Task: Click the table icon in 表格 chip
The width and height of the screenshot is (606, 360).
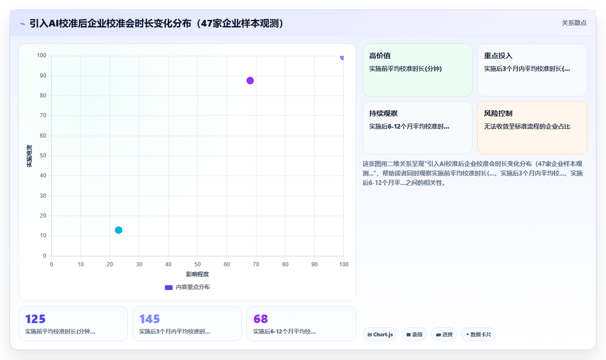Action: tap(409, 334)
